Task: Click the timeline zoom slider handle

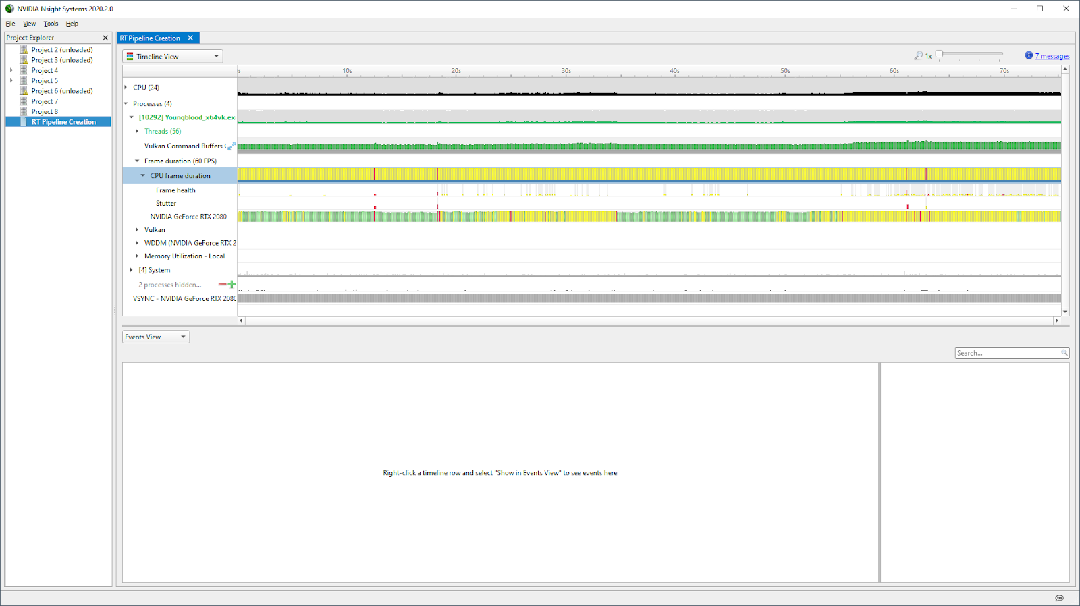Action: 939,53
